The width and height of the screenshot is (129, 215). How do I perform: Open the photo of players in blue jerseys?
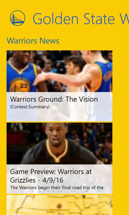pyautogui.click(x=59, y=71)
